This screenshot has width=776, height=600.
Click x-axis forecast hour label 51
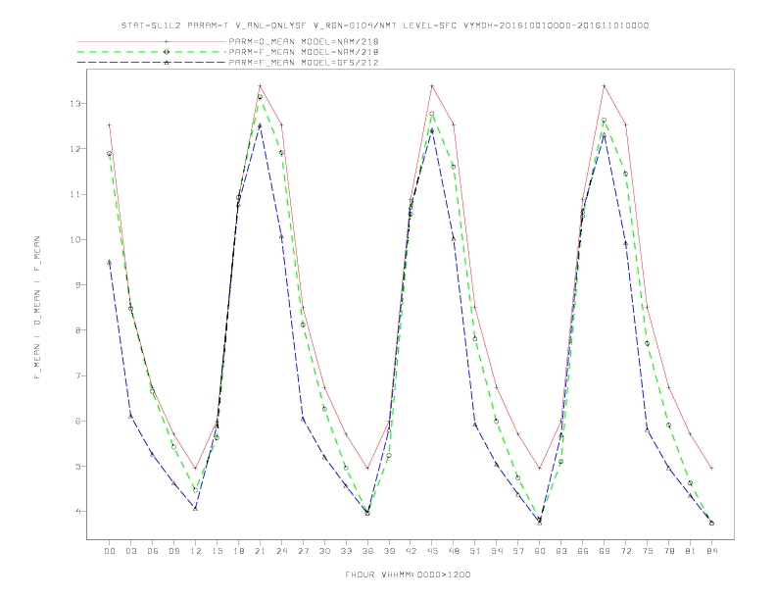(475, 551)
